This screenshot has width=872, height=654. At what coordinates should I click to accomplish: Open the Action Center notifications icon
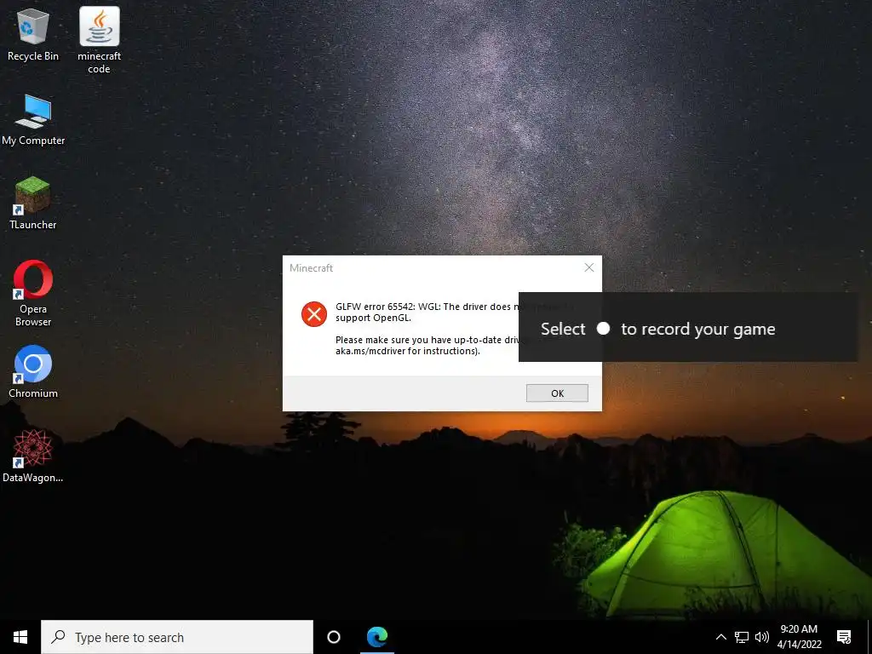[844, 637]
